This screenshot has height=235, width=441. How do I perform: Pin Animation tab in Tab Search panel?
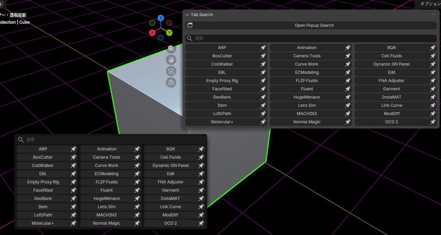pyautogui.click(x=348, y=48)
